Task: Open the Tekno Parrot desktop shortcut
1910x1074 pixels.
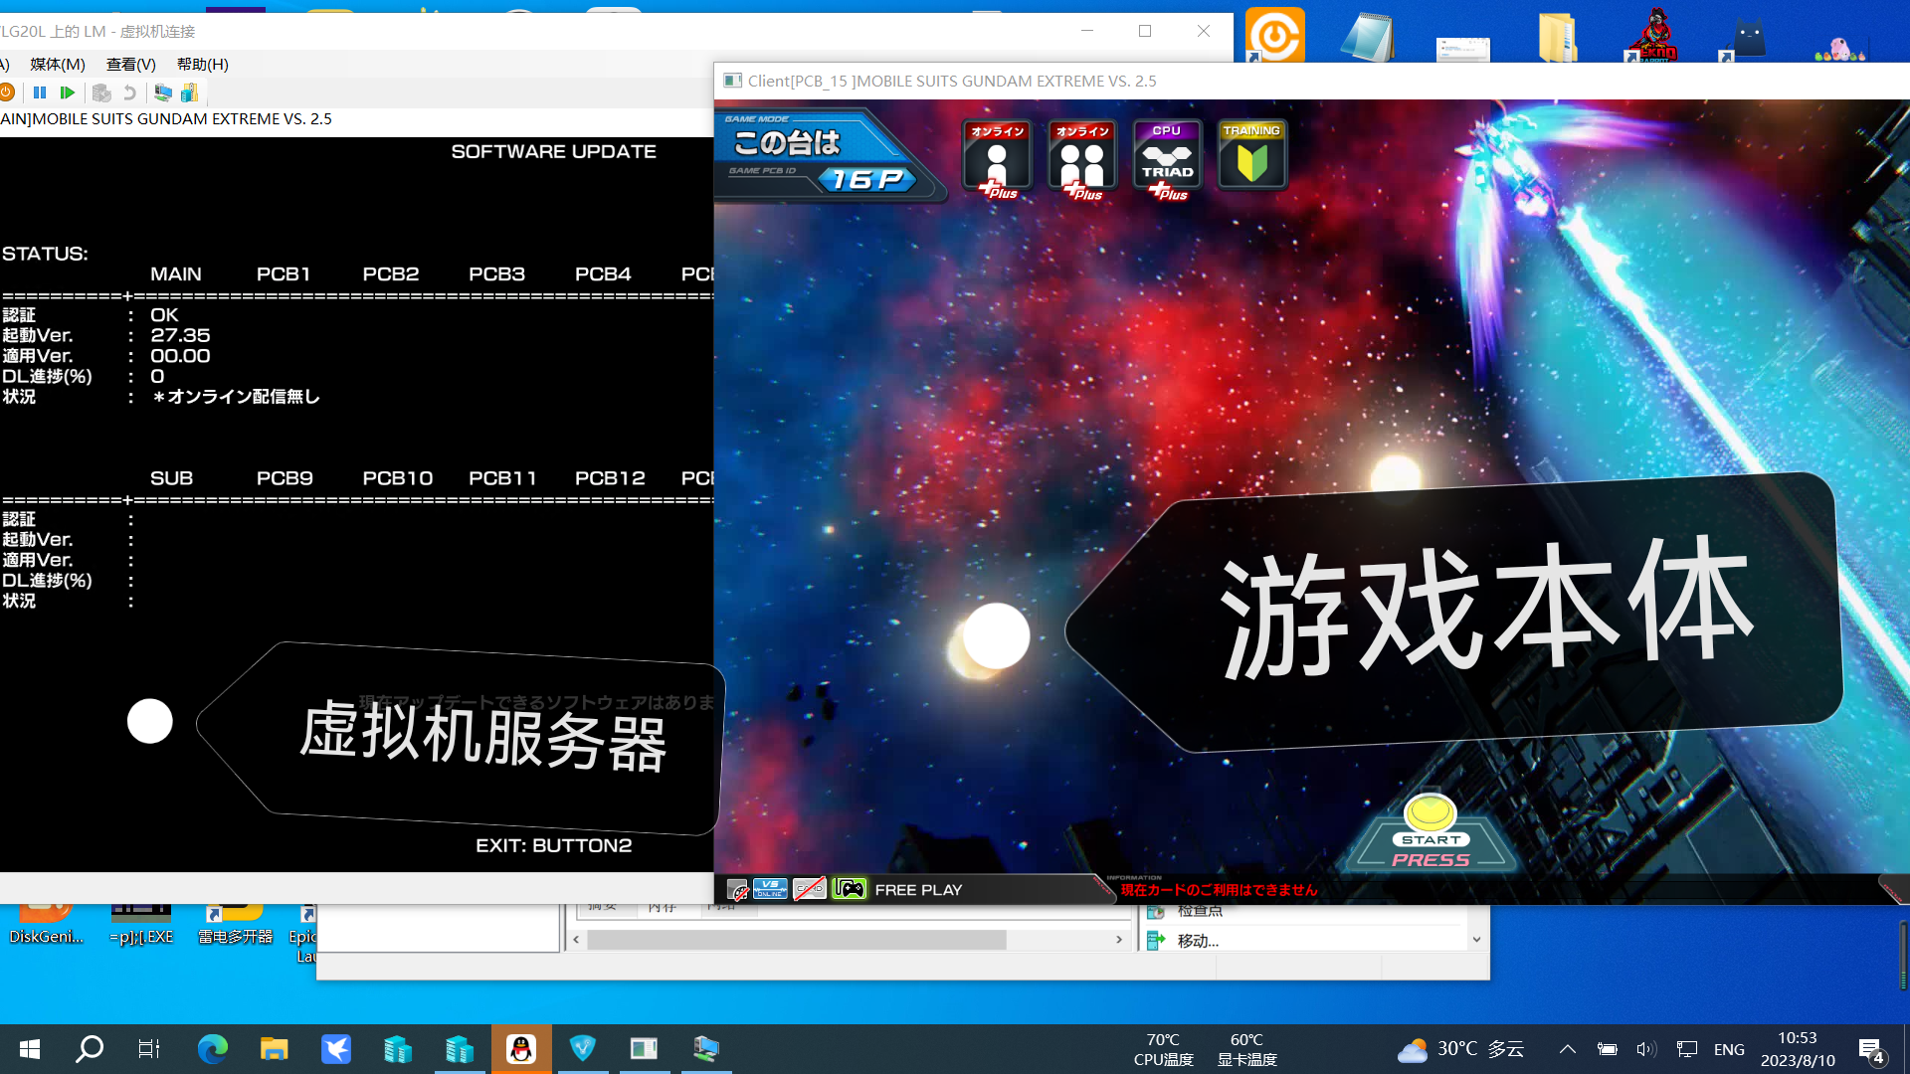Action: [x=1652, y=36]
